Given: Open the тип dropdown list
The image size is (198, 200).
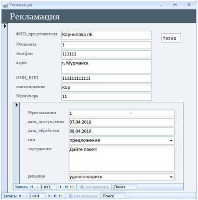Looking at the screenshot, I should pos(171,140).
